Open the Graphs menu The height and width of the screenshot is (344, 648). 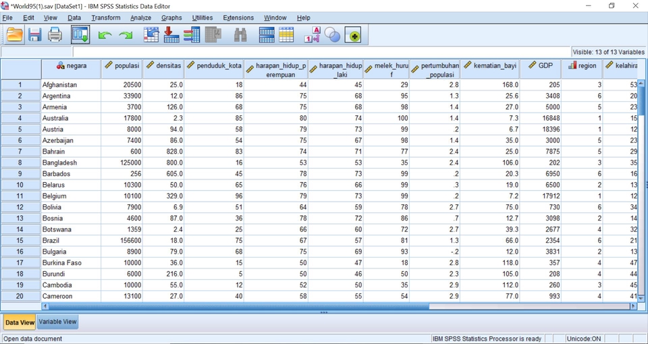pos(171,18)
